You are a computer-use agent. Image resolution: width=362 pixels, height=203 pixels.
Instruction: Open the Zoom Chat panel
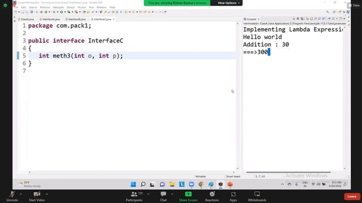coord(163,196)
